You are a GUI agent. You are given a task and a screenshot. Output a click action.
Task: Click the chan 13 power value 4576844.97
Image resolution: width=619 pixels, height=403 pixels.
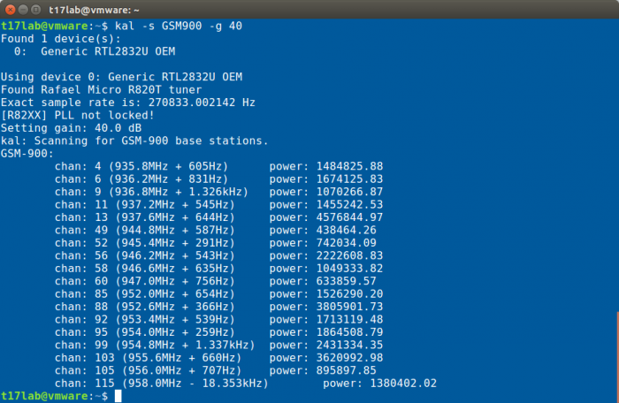[x=349, y=217]
